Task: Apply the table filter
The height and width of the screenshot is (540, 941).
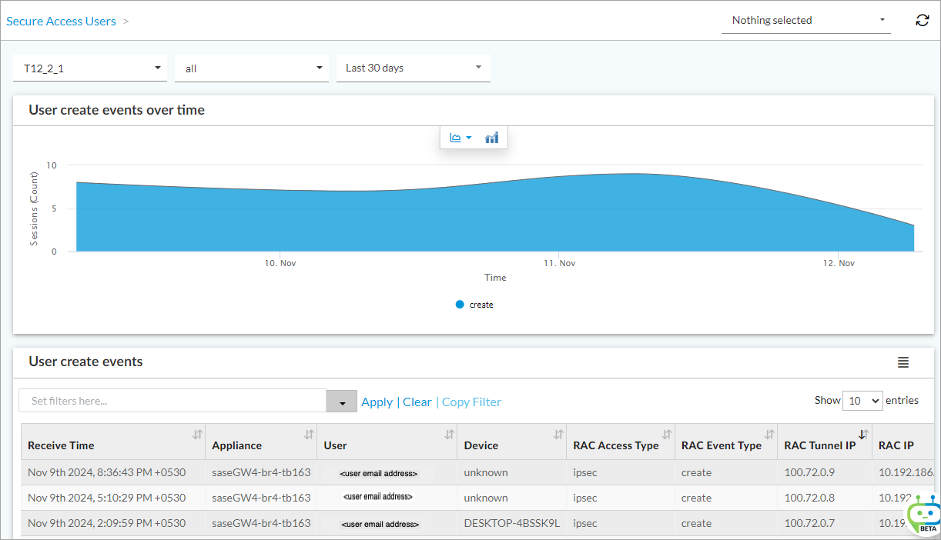Action: pyautogui.click(x=377, y=402)
